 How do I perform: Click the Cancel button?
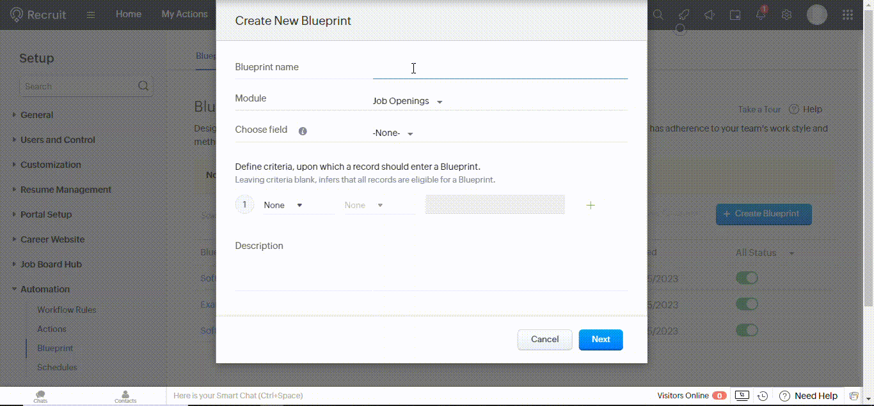click(x=544, y=340)
